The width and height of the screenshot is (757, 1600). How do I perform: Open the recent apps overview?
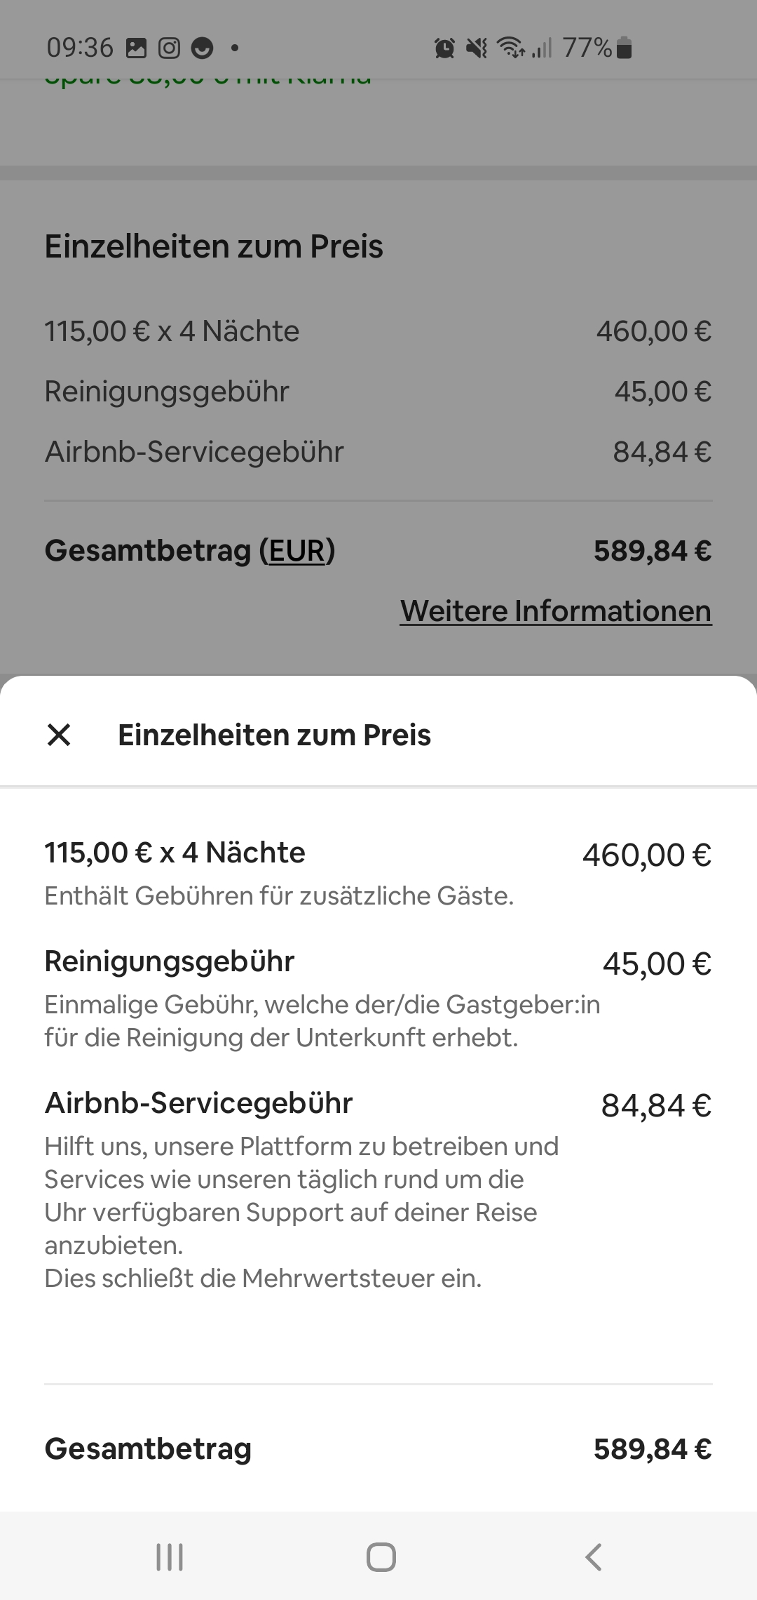click(170, 1556)
